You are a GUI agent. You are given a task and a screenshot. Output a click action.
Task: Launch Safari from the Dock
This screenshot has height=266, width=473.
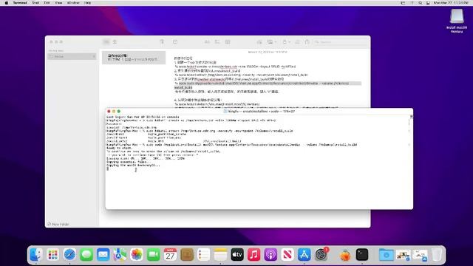(x=69, y=255)
